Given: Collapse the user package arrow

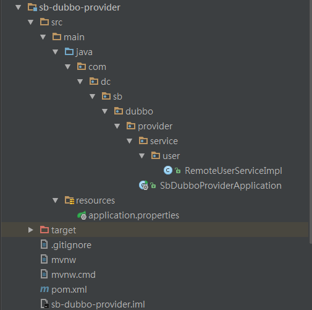Looking at the screenshot, I should pos(142,156).
